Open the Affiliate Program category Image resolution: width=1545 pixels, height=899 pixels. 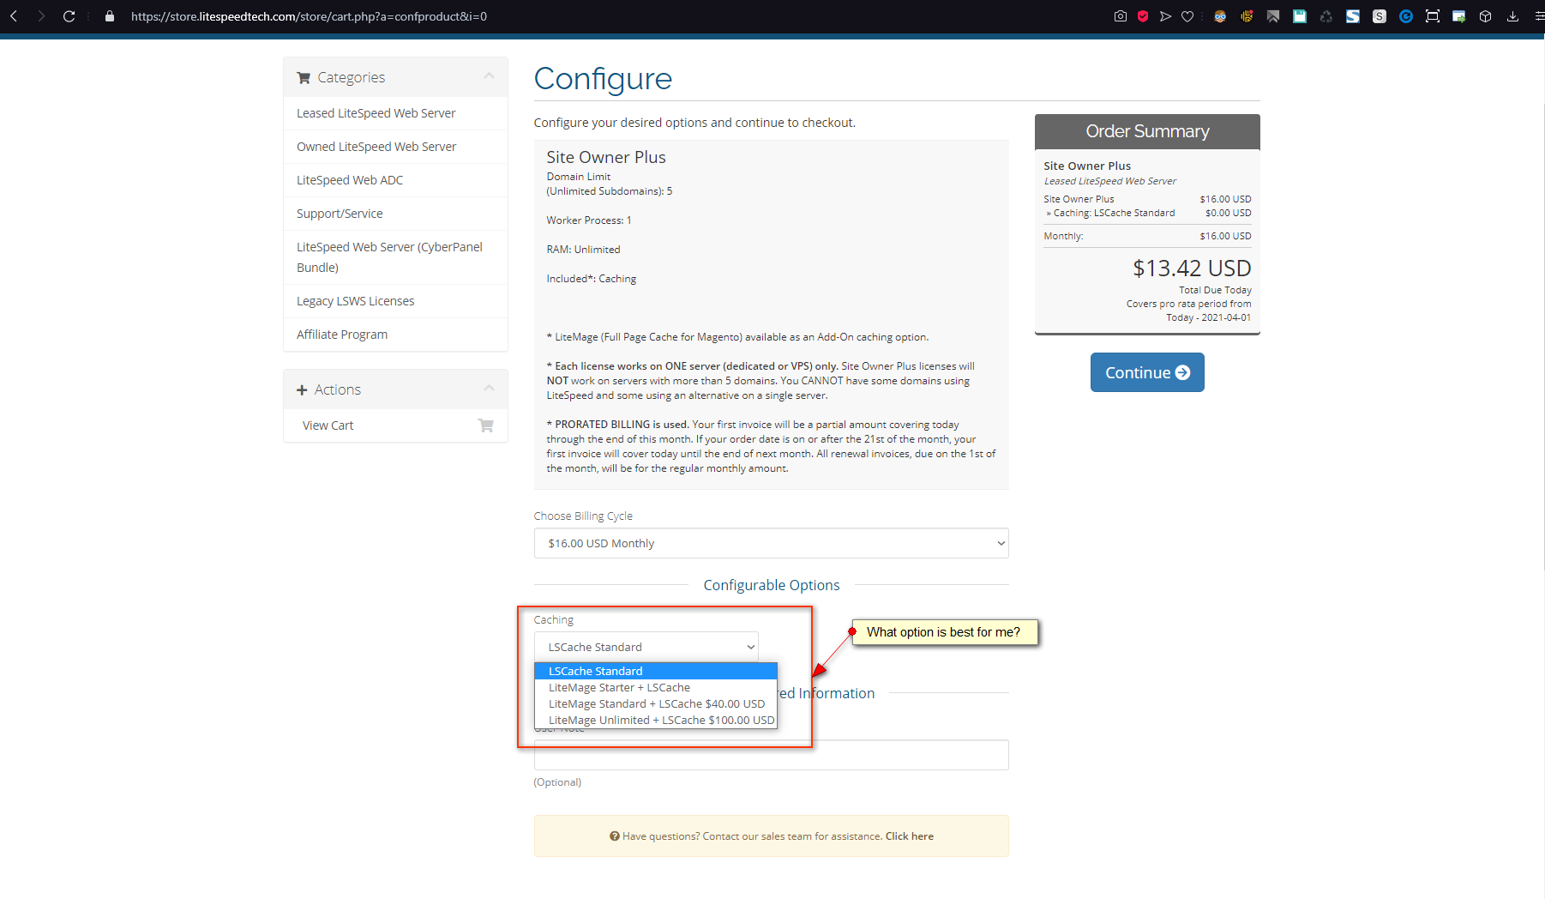(395, 335)
